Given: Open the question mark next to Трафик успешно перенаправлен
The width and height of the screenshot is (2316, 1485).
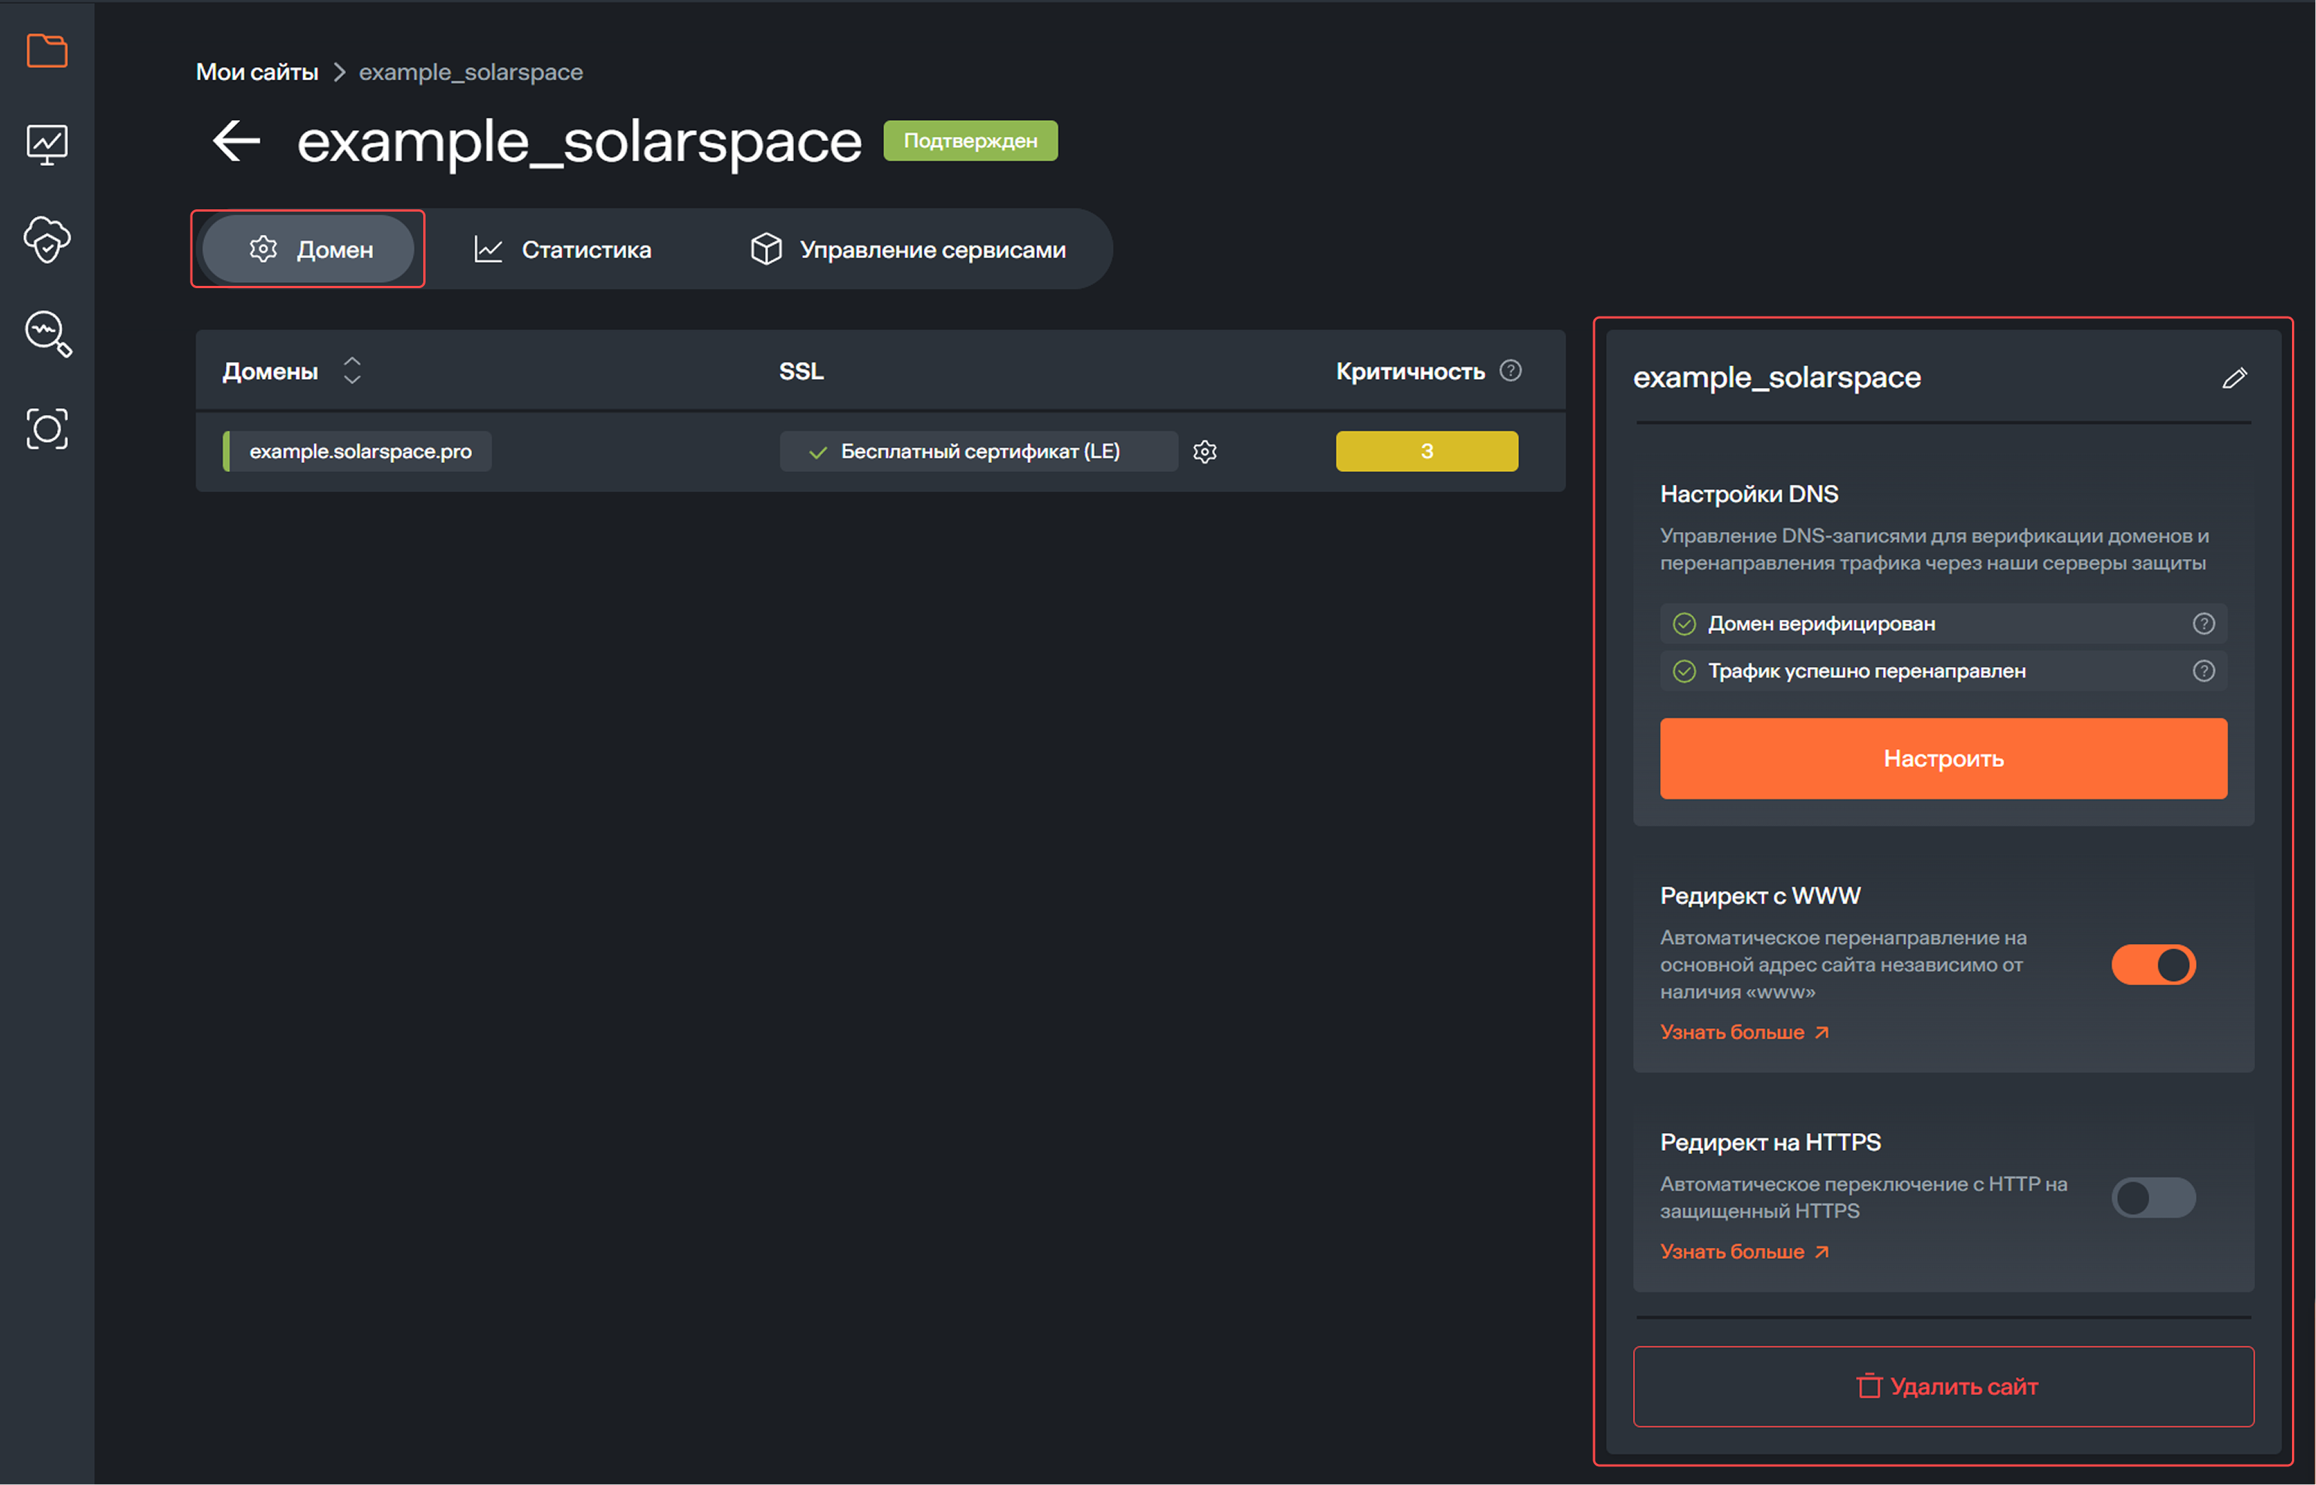Looking at the screenshot, I should [x=2204, y=670].
